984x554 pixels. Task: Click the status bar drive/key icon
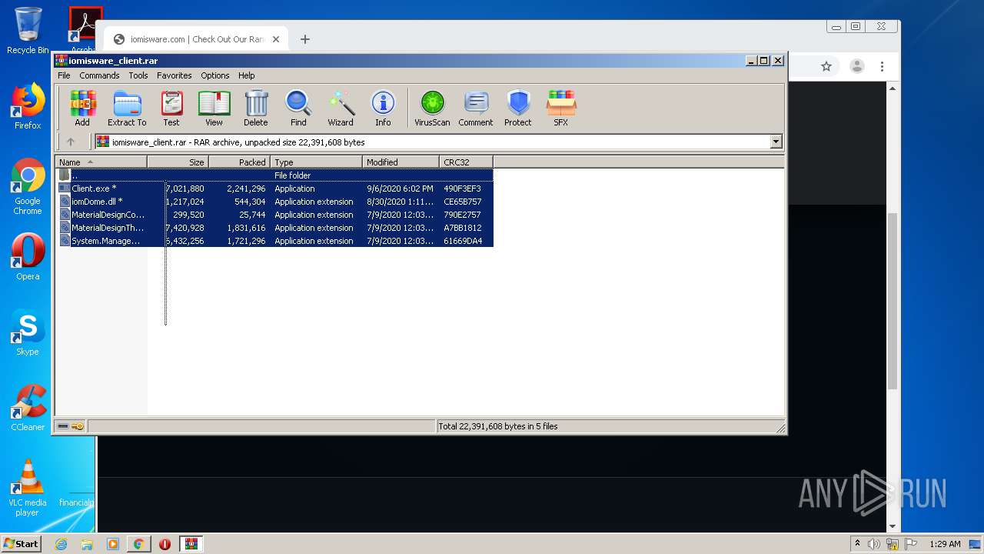[71, 426]
